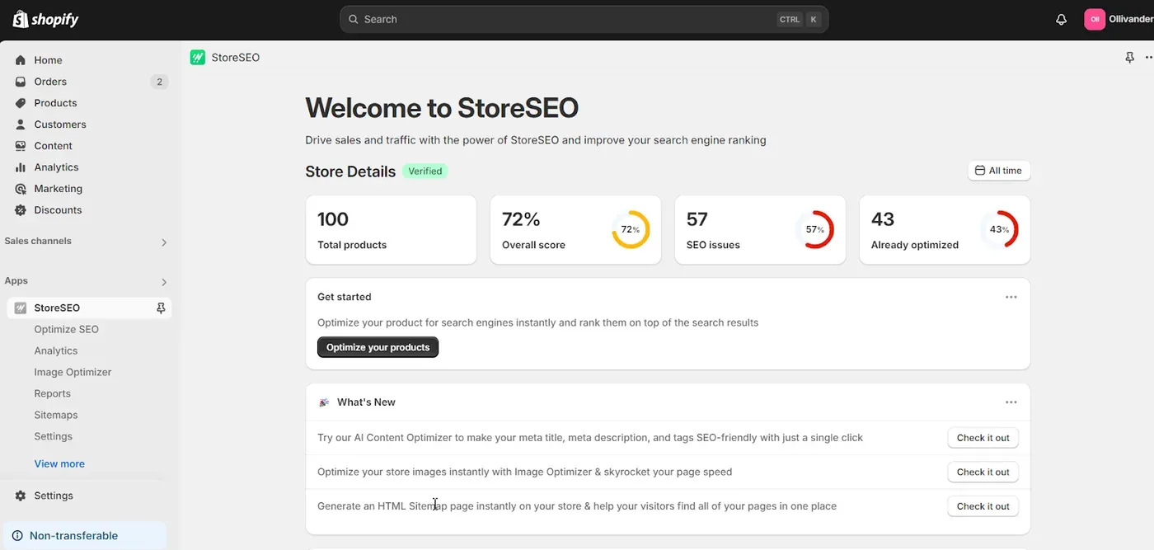The height and width of the screenshot is (550, 1154).
Task: Unpin StoreSEO in the sidebar
Action: point(161,308)
